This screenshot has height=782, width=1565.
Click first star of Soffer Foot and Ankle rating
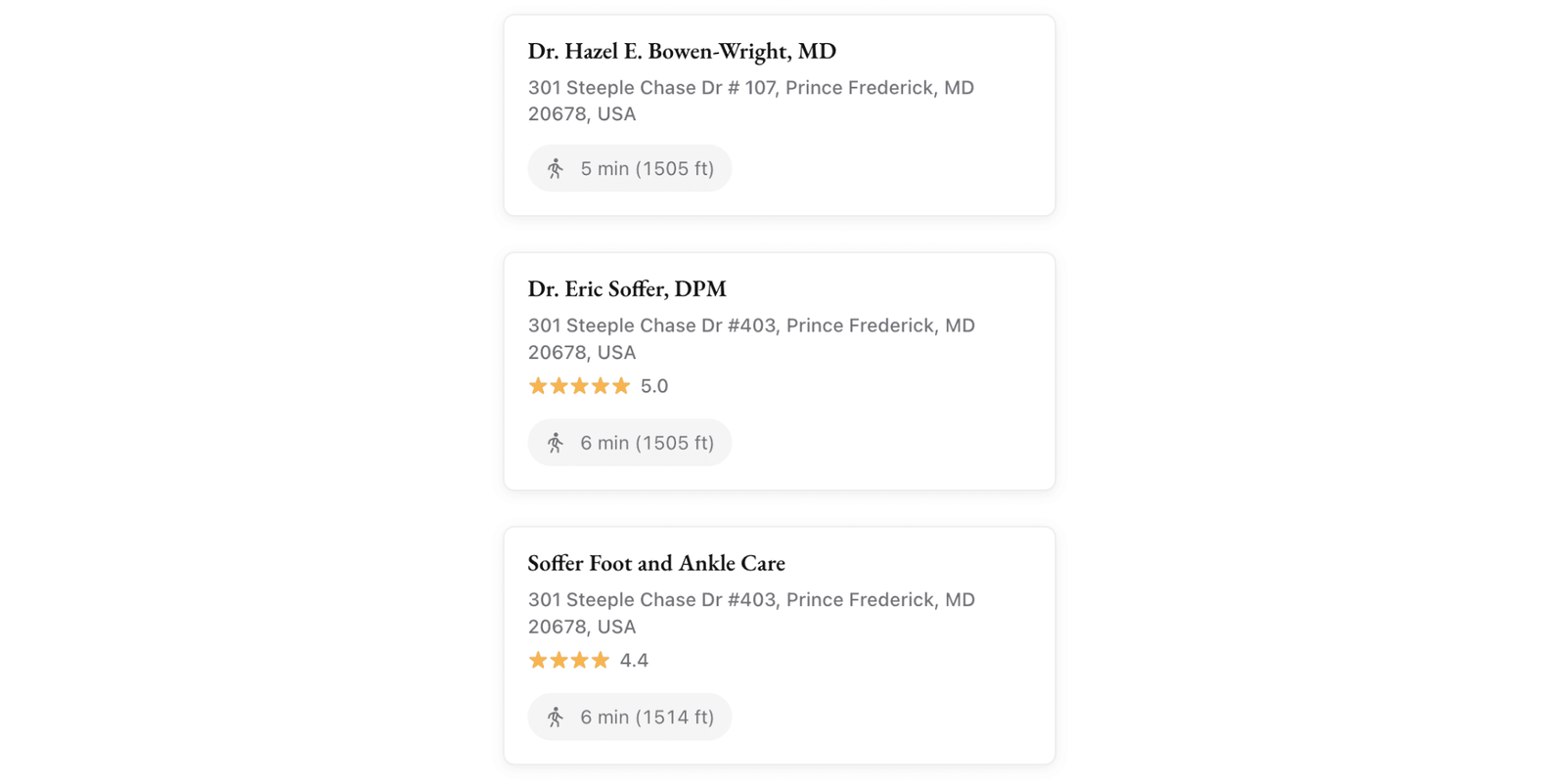point(538,661)
